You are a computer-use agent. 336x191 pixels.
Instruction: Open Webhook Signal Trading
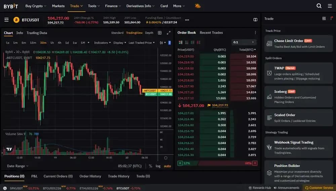pyautogui.click(x=298, y=147)
